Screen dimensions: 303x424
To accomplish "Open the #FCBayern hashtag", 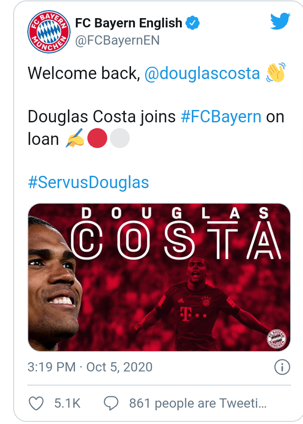I will [221, 117].
